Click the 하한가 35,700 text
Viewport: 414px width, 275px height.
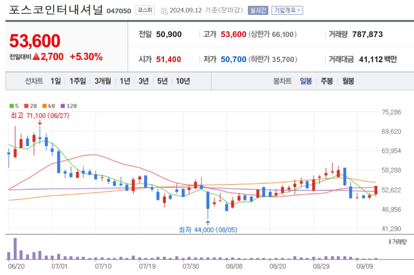273,59
